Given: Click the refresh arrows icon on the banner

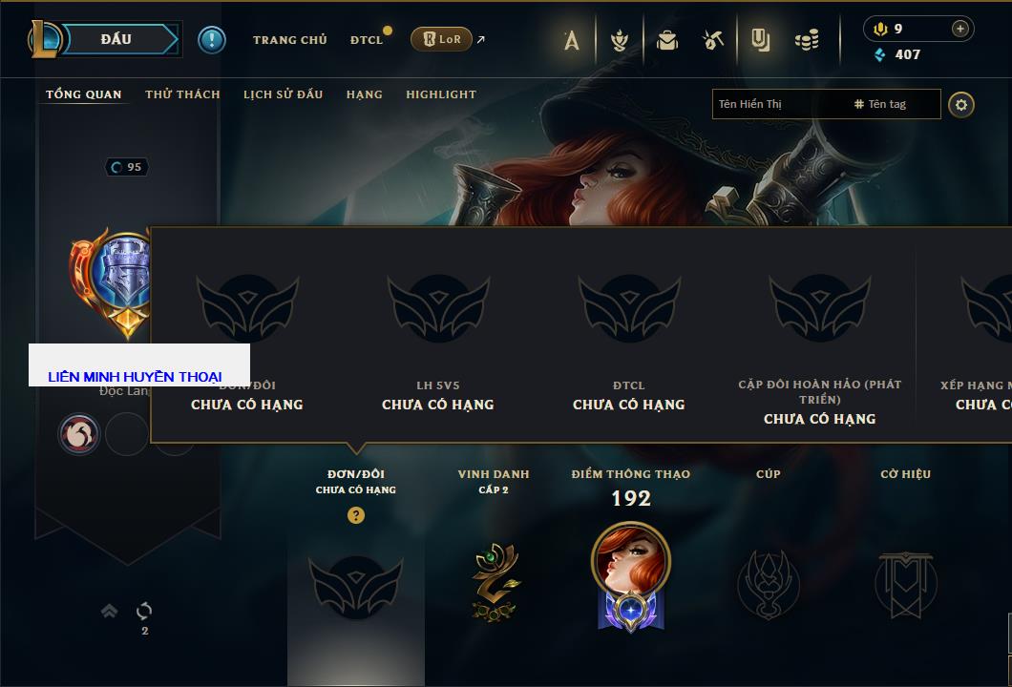Looking at the screenshot, I should 144,611.
